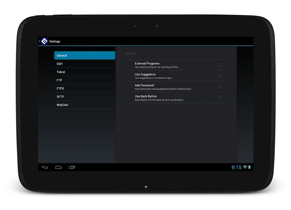Enable the Use Back Button checkbox

point(220,98)
